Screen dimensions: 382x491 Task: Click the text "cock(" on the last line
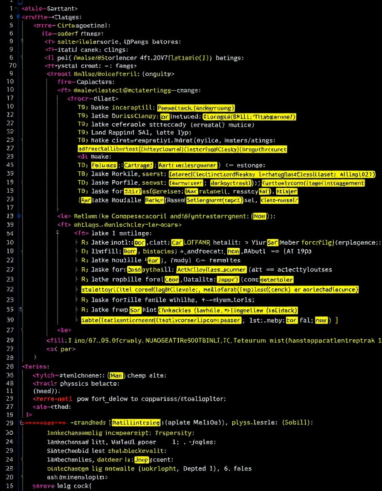pyautogui.click(x=83, y=486)
